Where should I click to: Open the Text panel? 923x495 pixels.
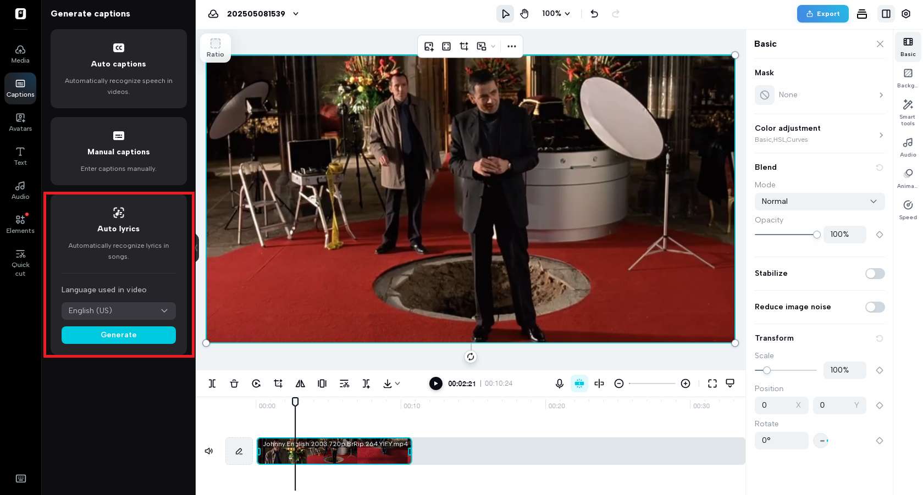pos(20,155)
